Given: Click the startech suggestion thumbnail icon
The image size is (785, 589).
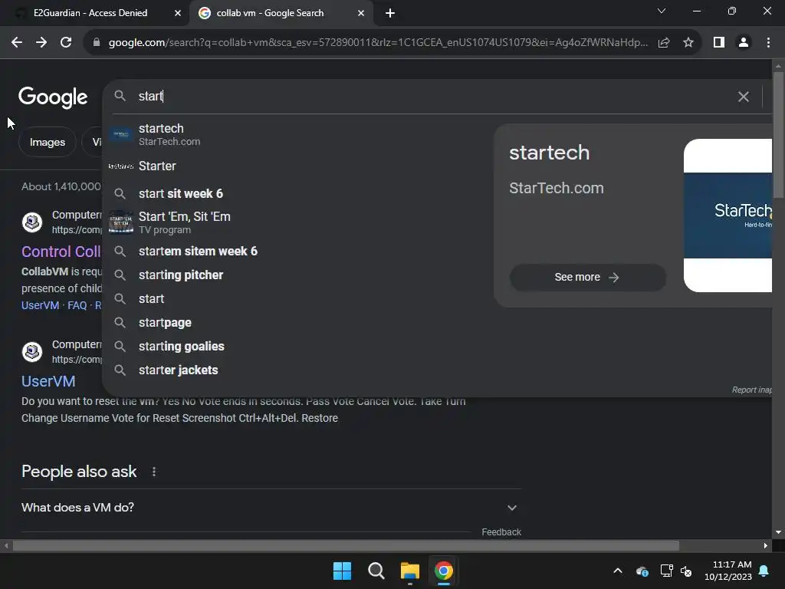Looking at the screenshot, I should (x=120, y=135).
